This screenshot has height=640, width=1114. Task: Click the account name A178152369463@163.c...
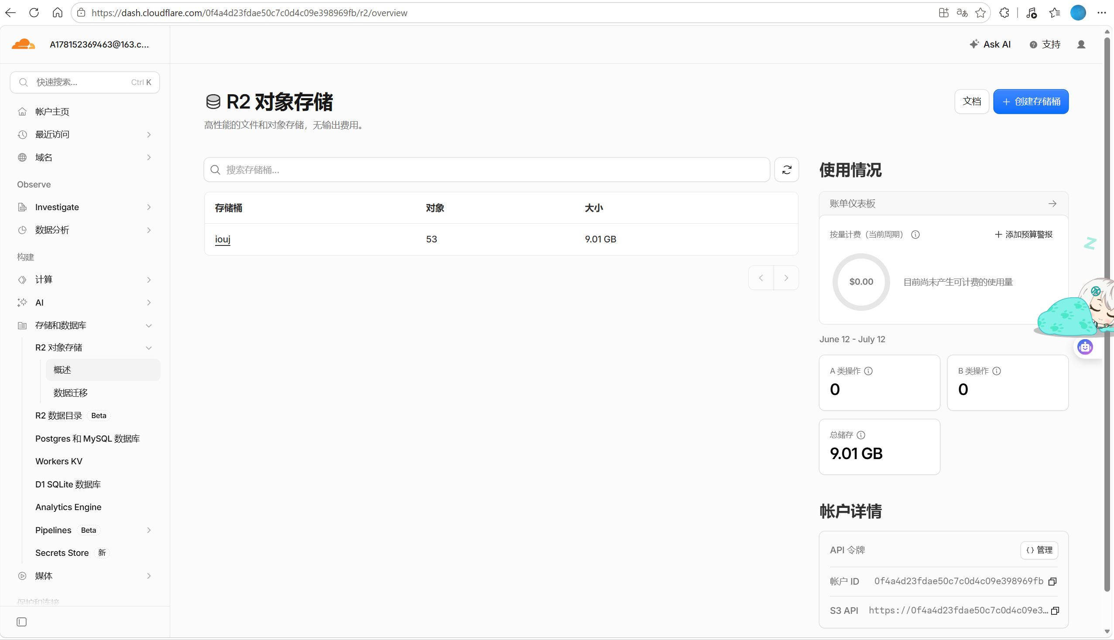99,44
